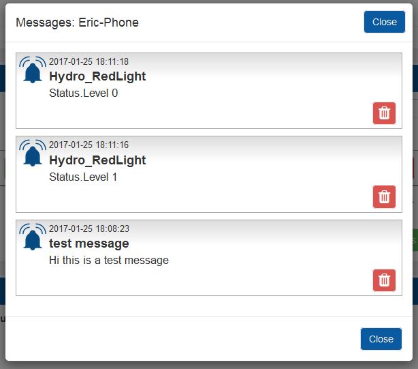Click the bottom Close button

pos(381,339)
